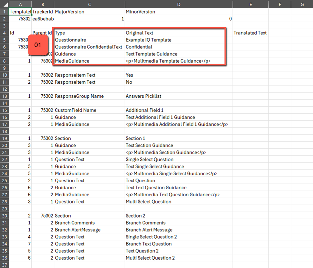The width and height of the screenshot is (313, 268).
Task: Click the "Translated Text" header cell
Action: [250, 33]
